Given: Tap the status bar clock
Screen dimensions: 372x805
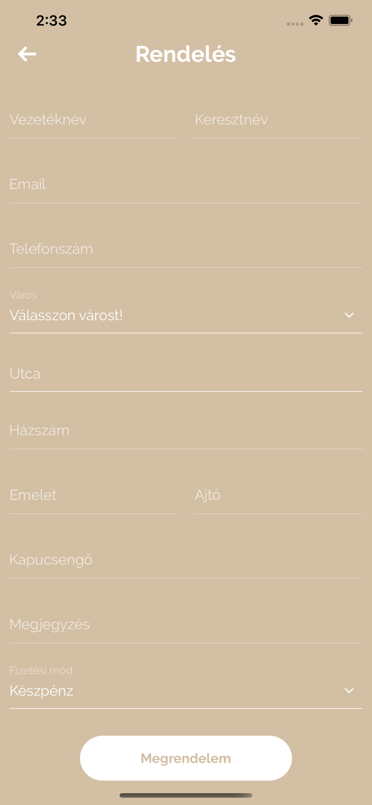Looking at the screenshot, I should [52, 20].
